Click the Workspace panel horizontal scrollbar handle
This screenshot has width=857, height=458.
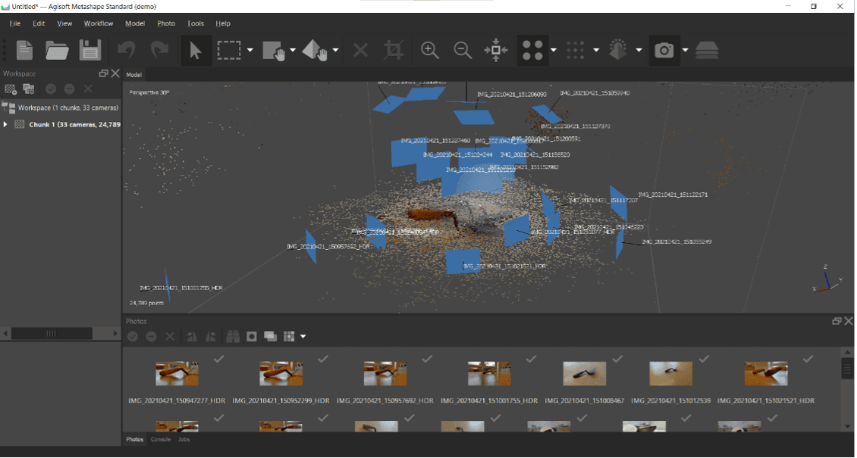pyautogui.click(x=52, y=333)
